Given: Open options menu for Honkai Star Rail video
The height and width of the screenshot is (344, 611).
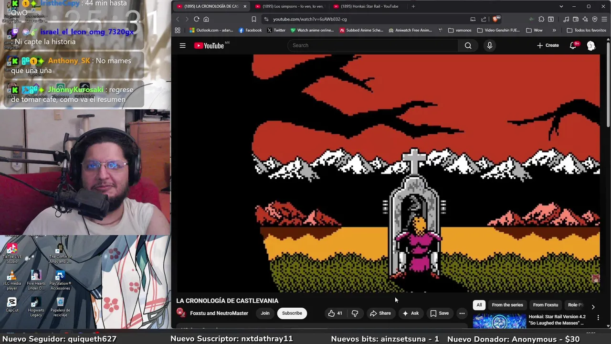Looking at the screenshot, I should [598, 317].
